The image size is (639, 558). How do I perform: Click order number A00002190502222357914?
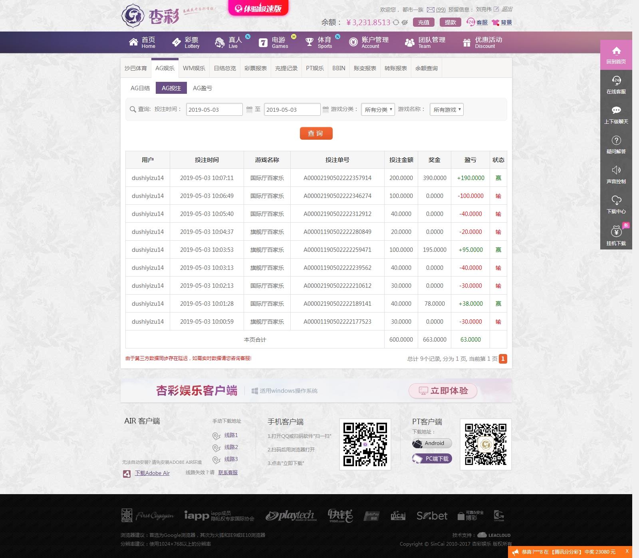(x=337, y=178)
